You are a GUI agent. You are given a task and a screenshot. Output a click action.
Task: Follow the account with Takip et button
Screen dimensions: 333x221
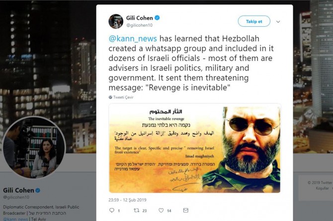254,21
